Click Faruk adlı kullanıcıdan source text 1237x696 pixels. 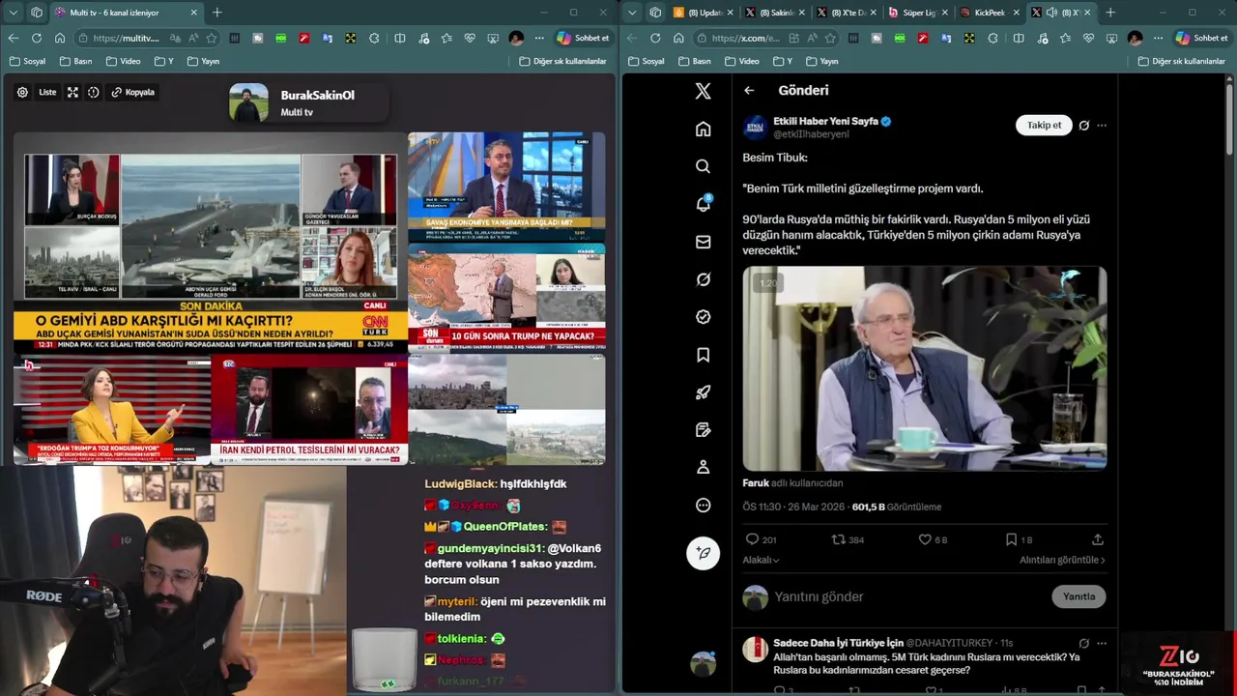tap(792, 483)
